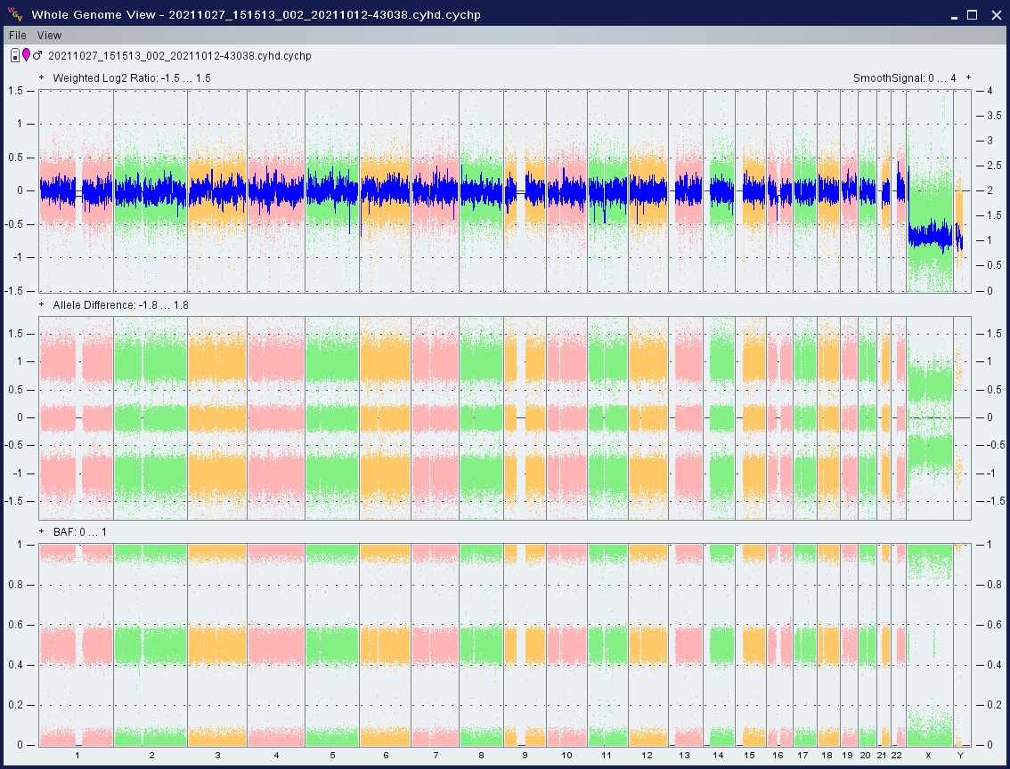Expand the SmoothSignal plus control

[x=968, y=78]
